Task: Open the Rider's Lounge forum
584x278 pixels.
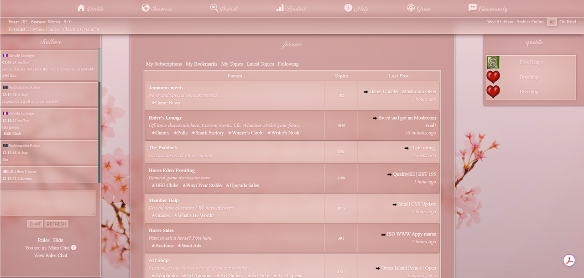Action: (165, 118)
